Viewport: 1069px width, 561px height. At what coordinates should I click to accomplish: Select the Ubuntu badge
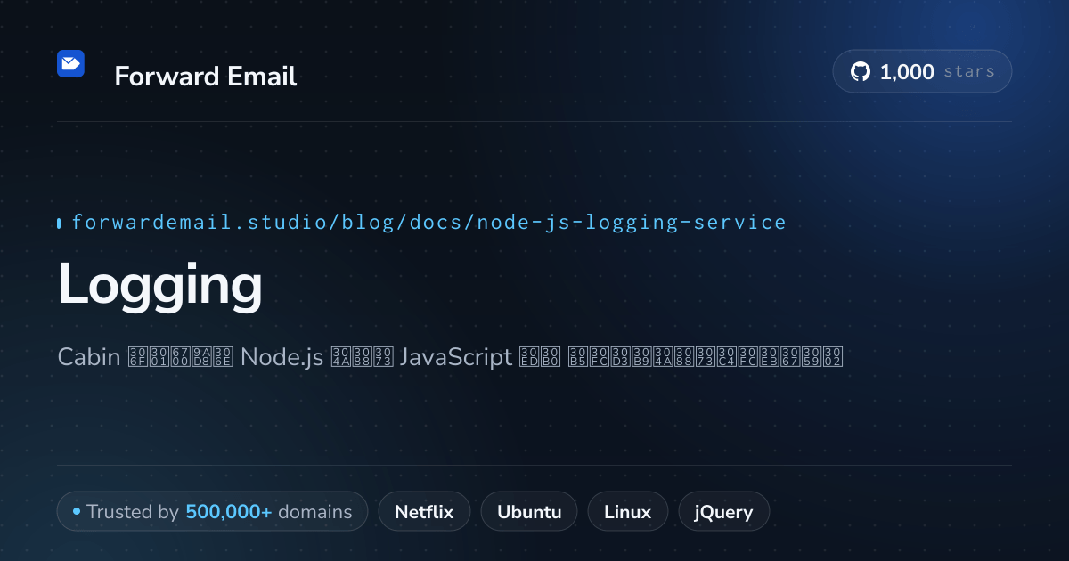[529, 512]
